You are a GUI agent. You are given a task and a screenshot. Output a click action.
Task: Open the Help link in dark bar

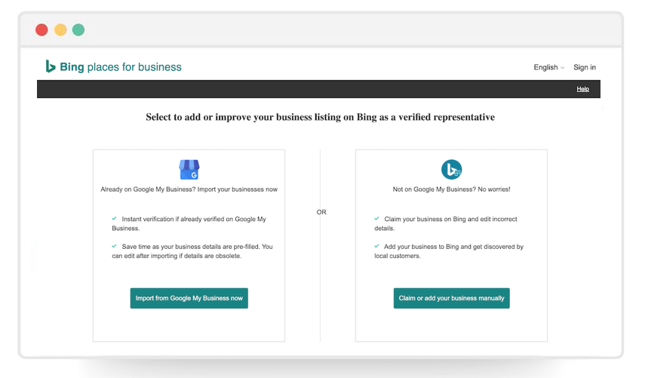(582, 89)
